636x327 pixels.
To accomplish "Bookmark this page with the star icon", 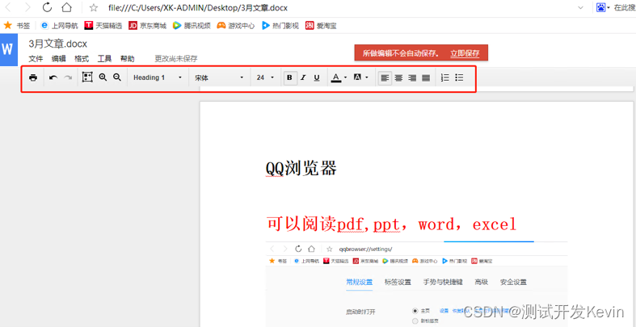I will [x=94, y=8].
